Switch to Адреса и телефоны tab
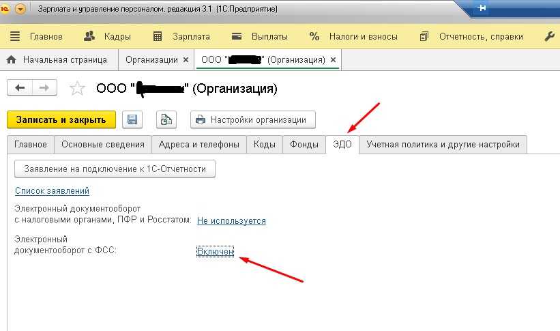The image size is (560, 331). click(199, 145)
